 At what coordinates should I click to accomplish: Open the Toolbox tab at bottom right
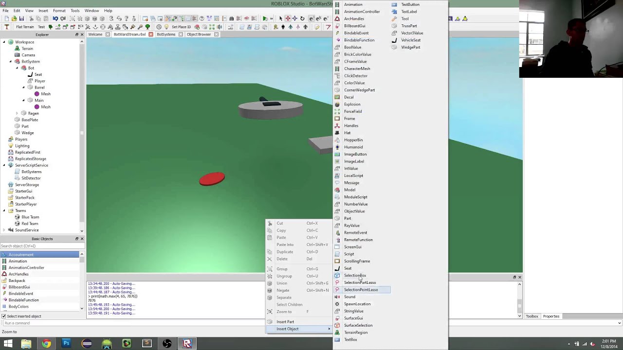tap(531, 316)
